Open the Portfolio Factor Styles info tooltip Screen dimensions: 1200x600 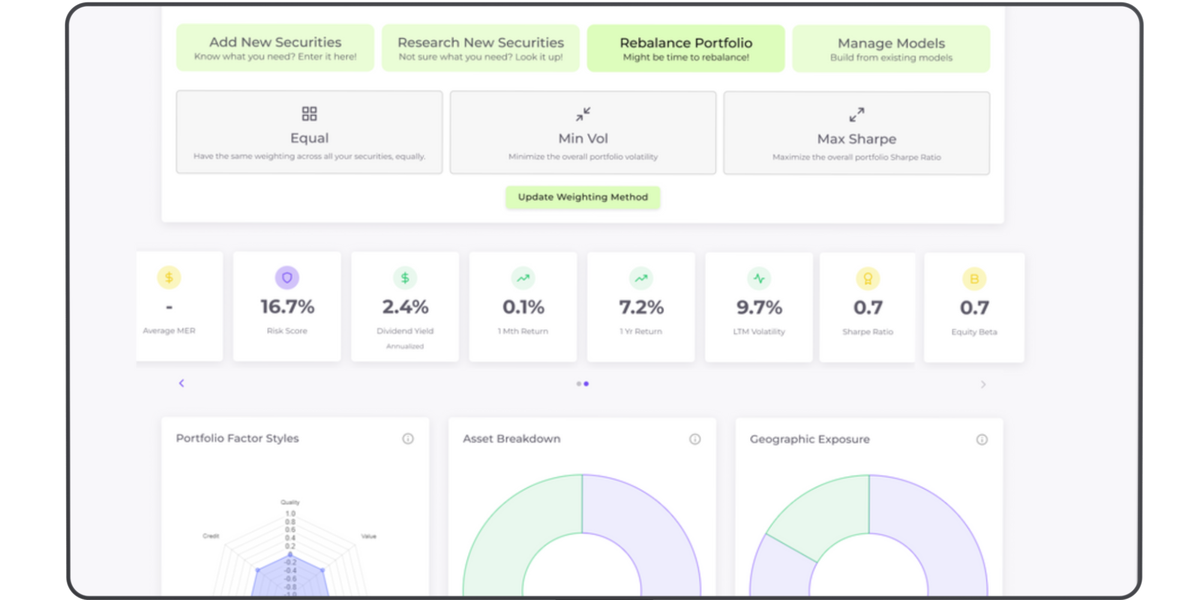coord(408,439)
